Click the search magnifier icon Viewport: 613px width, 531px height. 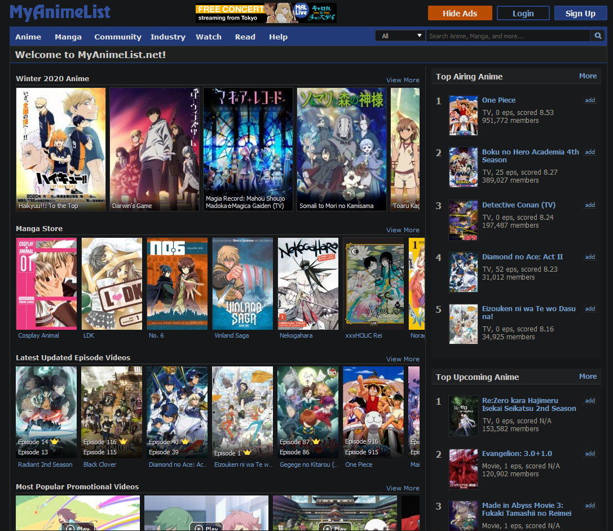[x=598, y=36]
